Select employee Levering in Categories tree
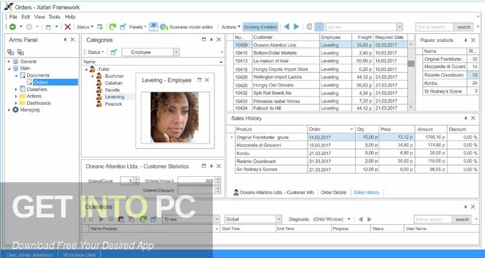 [115, 97]
